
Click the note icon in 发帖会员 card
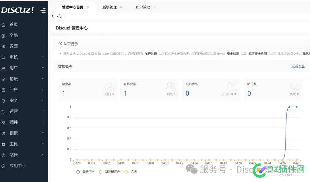point(233,87)
